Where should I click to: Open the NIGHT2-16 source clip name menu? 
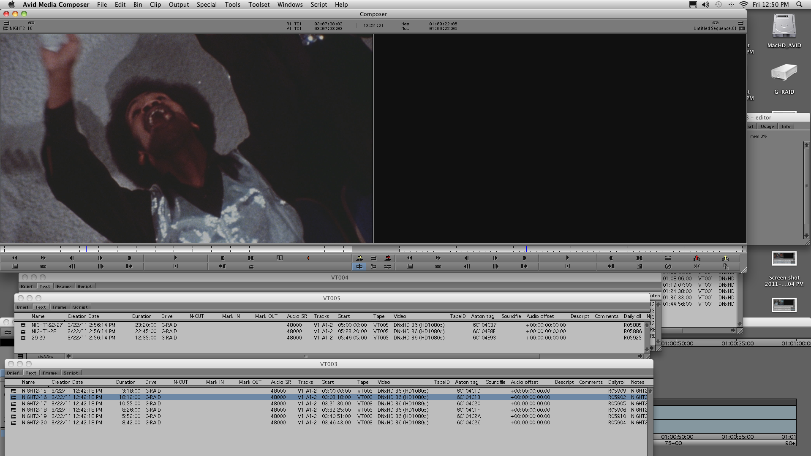point(21,29)
